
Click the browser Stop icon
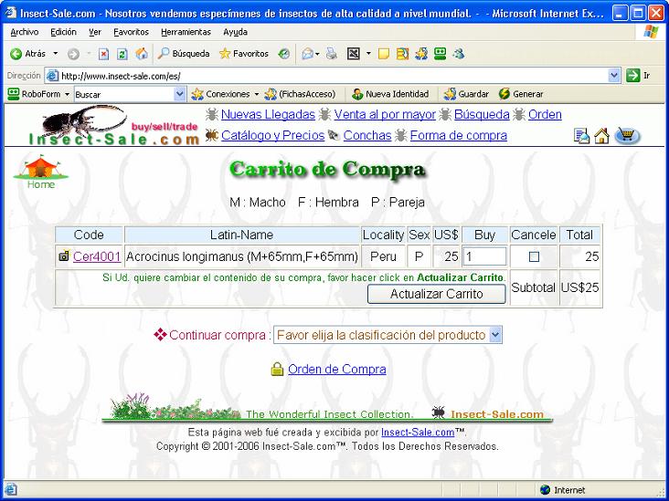point(104,54)
